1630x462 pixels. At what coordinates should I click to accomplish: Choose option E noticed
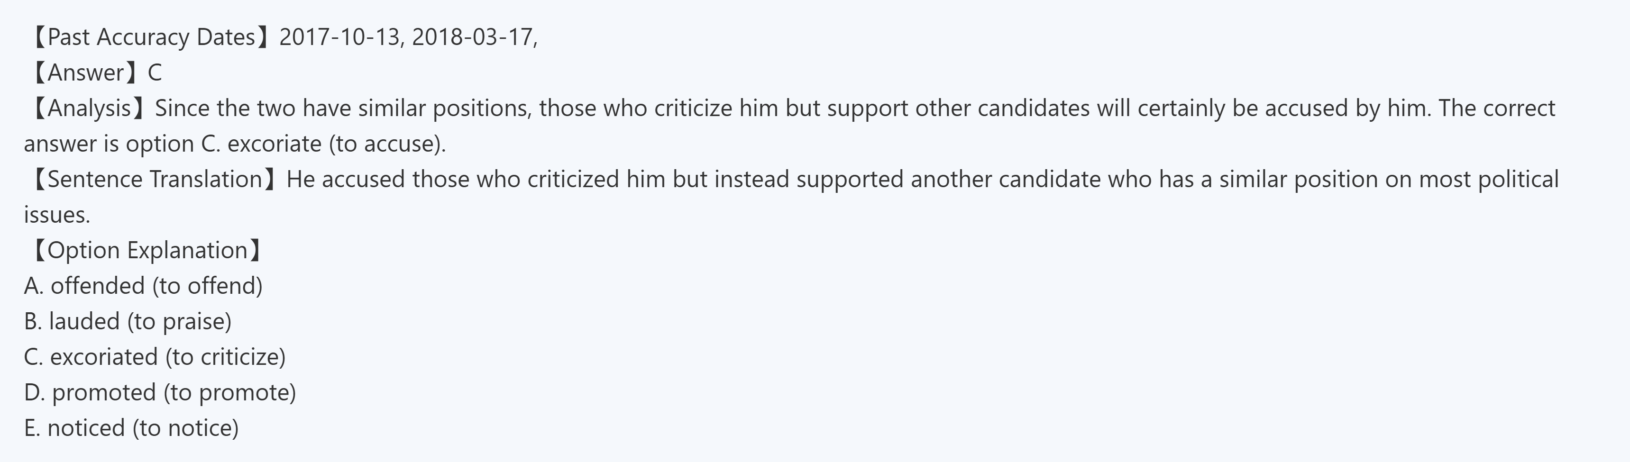click(x=86, y=428)
